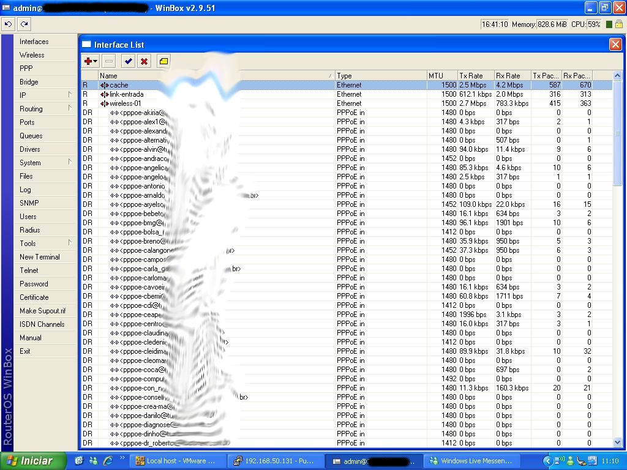
Task: Switch to Windows Live Messenger taskbar window
Action: click(x=471, y=461)
